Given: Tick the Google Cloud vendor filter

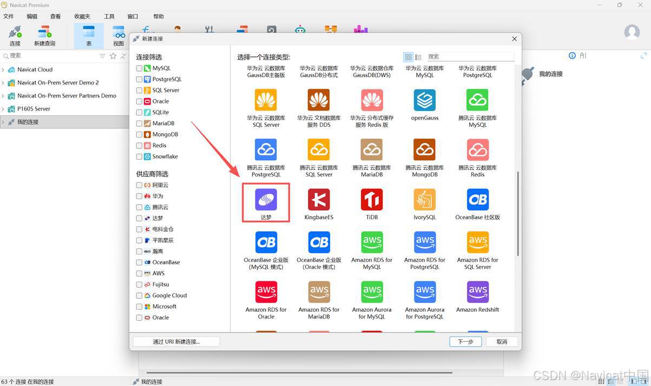Looking at the screenshot, I should click(139, 296).
